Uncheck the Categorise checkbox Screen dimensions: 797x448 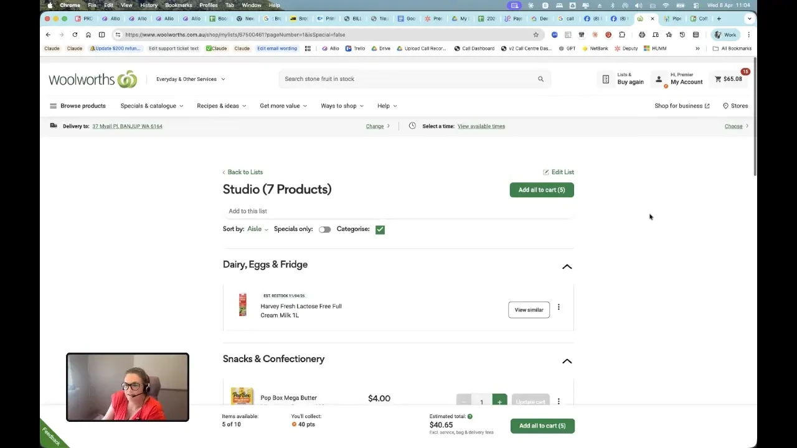(x=380, y=230)
